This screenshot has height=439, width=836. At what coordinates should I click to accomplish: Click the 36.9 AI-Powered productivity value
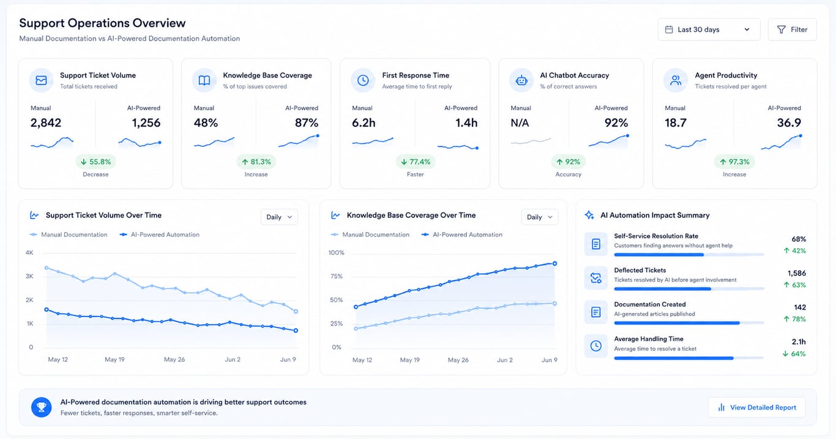click(789, 123)
